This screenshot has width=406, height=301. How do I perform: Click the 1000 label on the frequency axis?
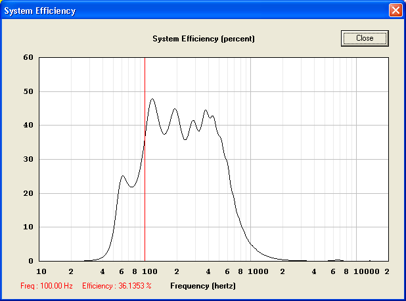coord(258,271)
